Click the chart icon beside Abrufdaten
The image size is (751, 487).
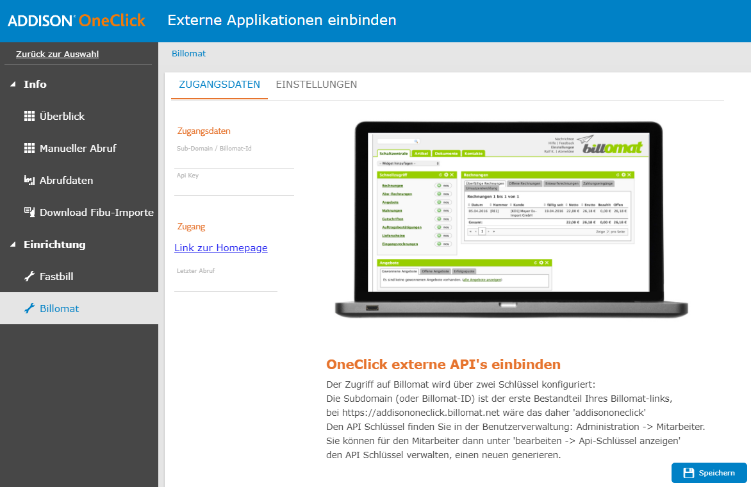29,181
